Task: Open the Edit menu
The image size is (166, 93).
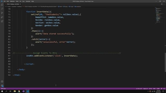Action: pos(8,1)
